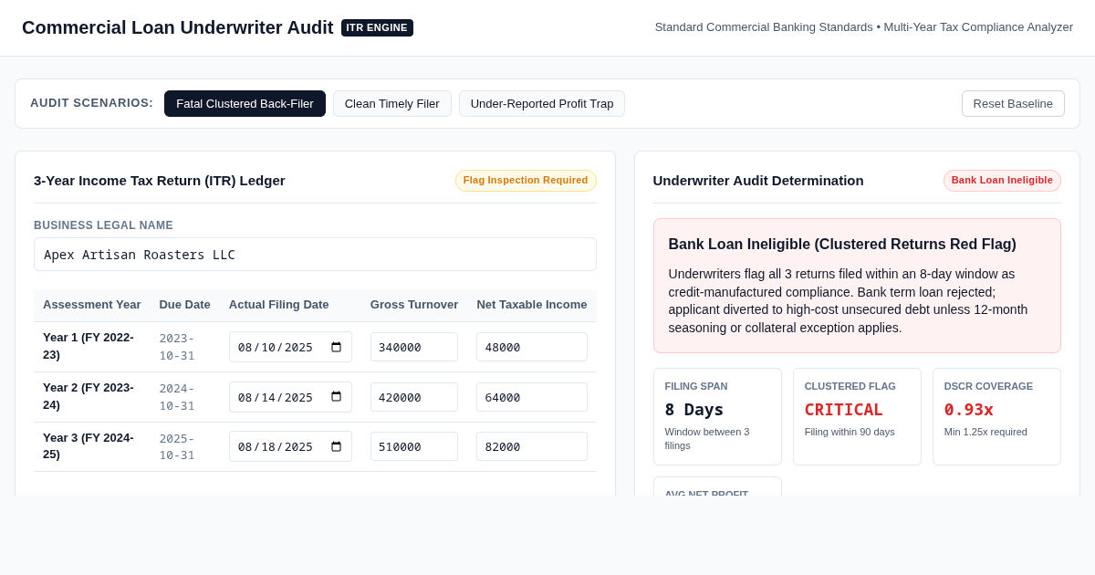Open calendar picker for Year 3 filing date
This screenshot has width=1095, height=575.
(x=336, y=446)
